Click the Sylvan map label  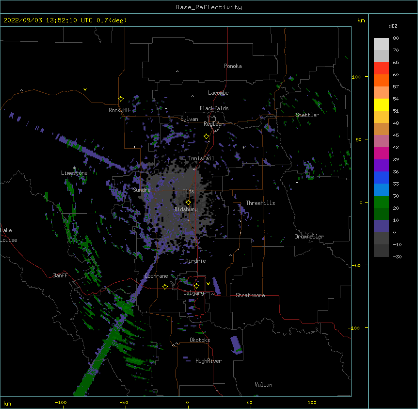(189, 119)
